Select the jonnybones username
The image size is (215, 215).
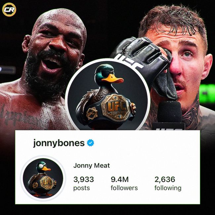pos(59,143)
